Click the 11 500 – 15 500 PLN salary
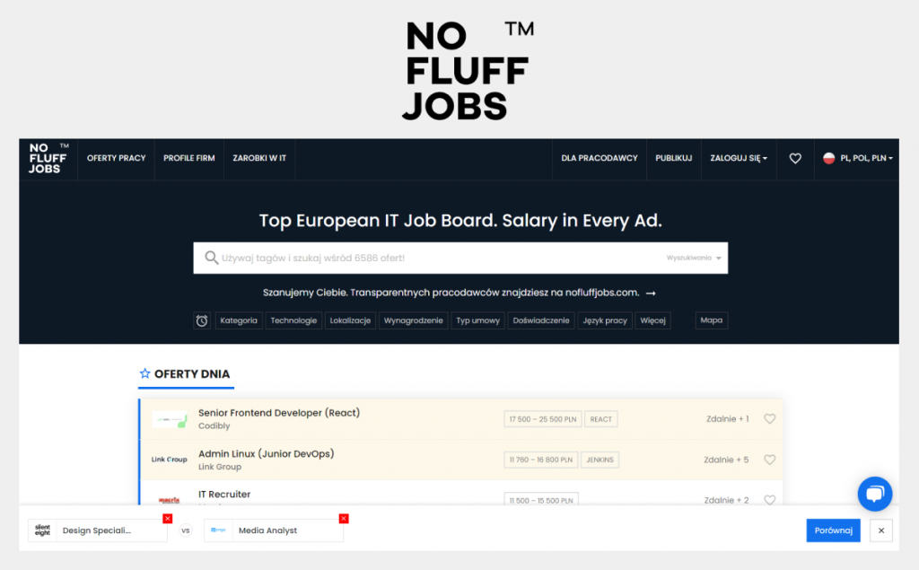 pyautogui.click(x=541, y=500)
